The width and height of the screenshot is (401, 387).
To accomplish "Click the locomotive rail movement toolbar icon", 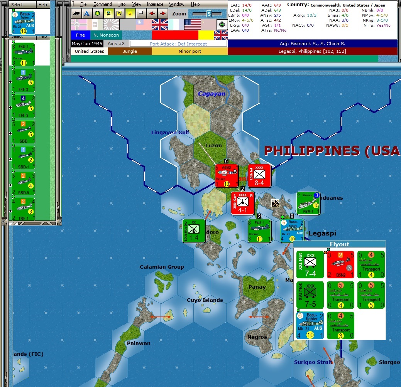I will click(76, 13).
